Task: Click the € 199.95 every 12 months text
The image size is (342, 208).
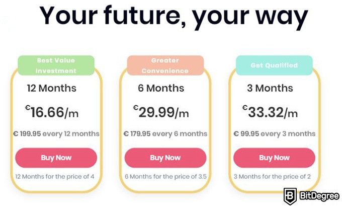Action: click(56, 134)
